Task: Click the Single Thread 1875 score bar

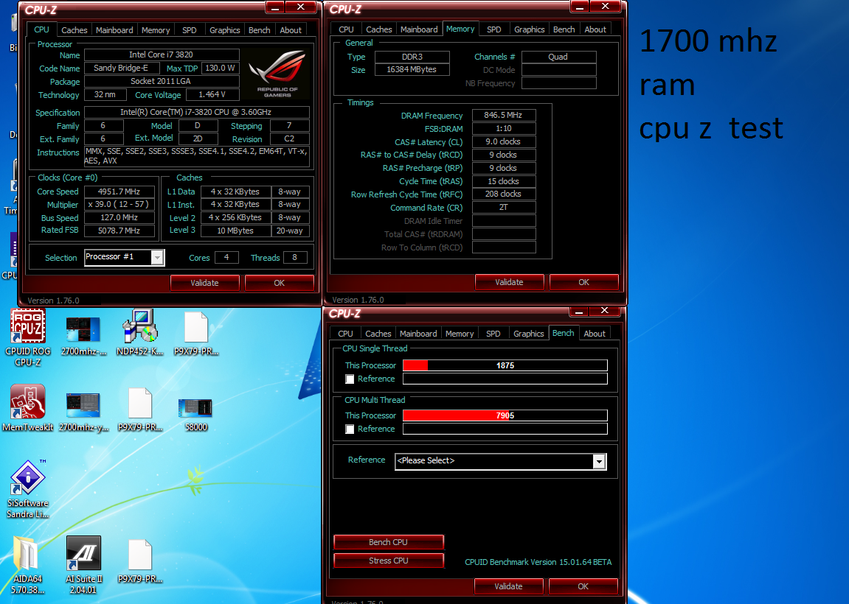Action: point(505,365)
